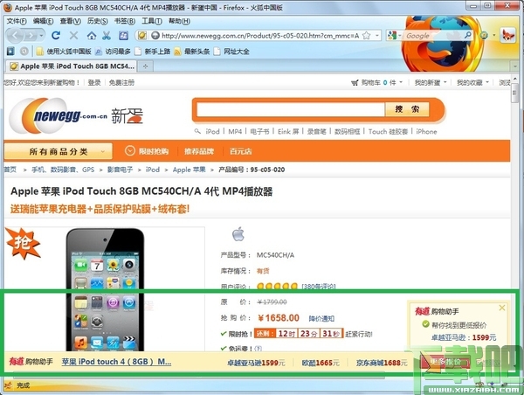Open the 书签(B) menu
This screenshot has width=524, height=395.
click(125, 21)
